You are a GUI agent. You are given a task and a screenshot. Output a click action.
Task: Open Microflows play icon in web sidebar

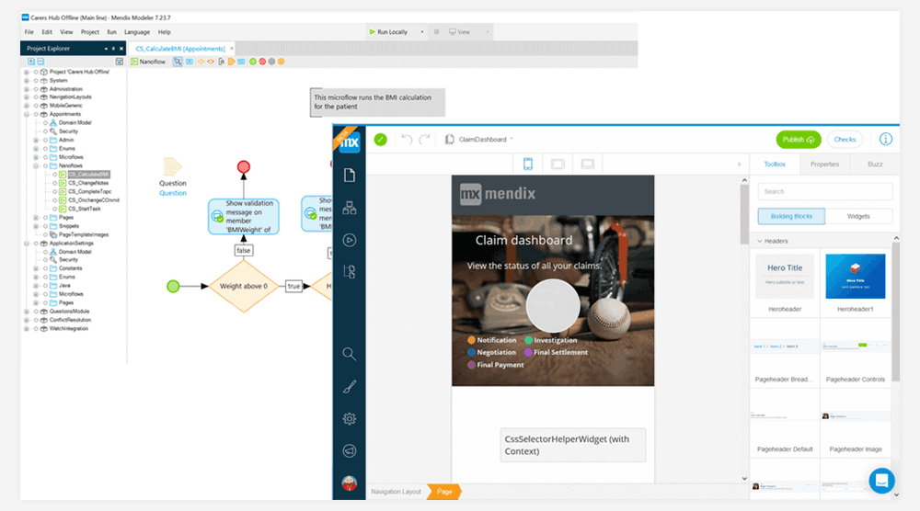pyautogui.click(x=349, y=240)
